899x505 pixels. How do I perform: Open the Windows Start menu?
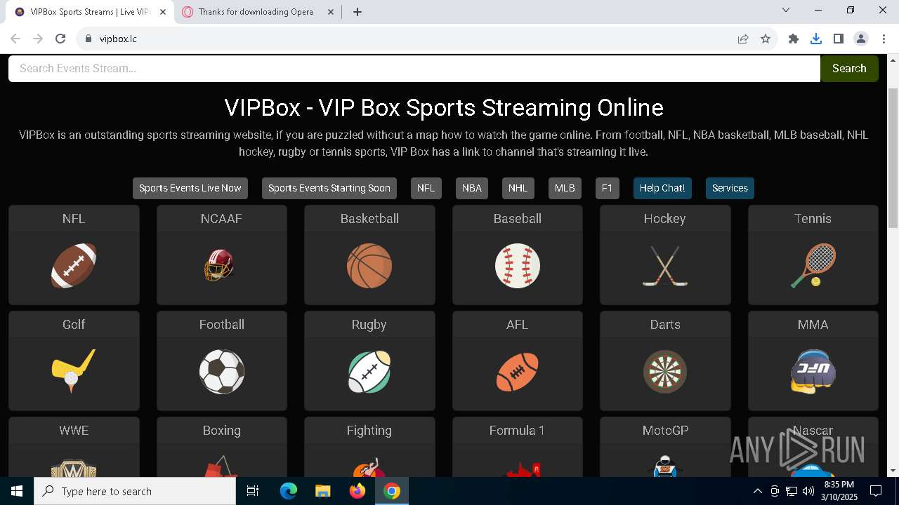tap(17, 491)
